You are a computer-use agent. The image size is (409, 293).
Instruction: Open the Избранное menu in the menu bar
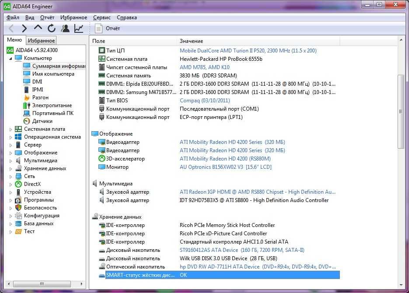pyautogui.click(x=73, y=17)
